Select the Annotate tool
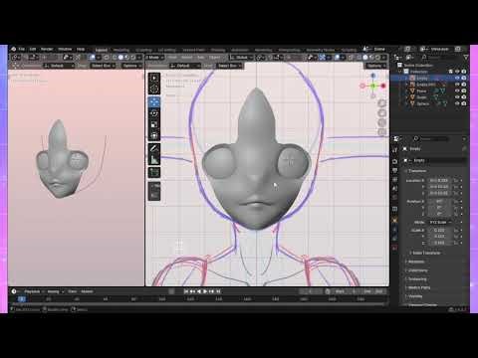The image size is (478, 358). click(x=154, y=149)
